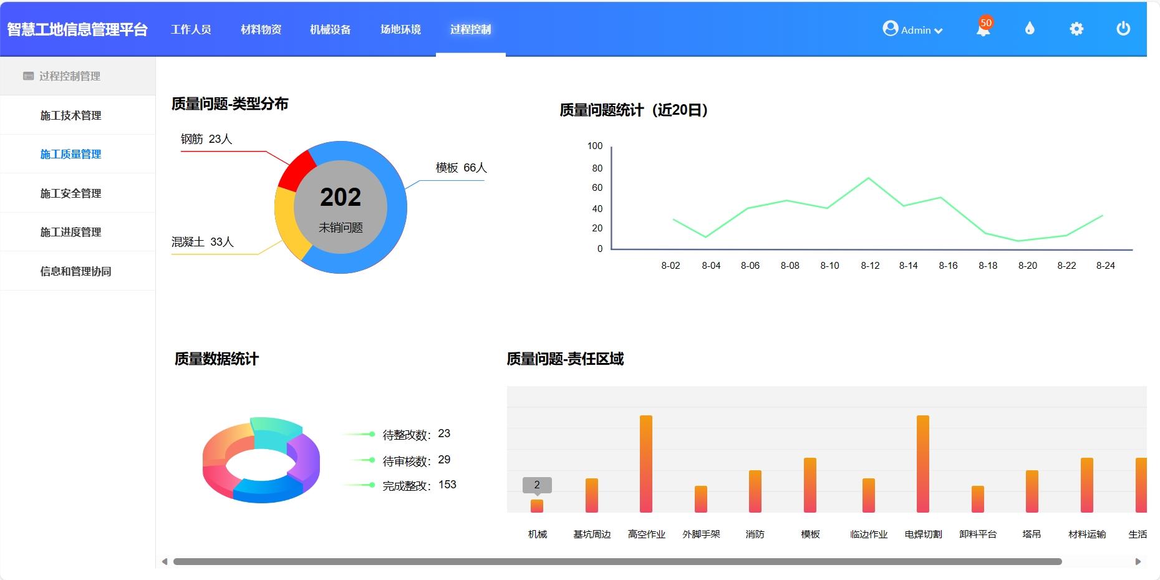The height and width of the screenshot is (580, 1160).
Task: Select 施工进度管理 in the sidebar
Action: [70, 232]
